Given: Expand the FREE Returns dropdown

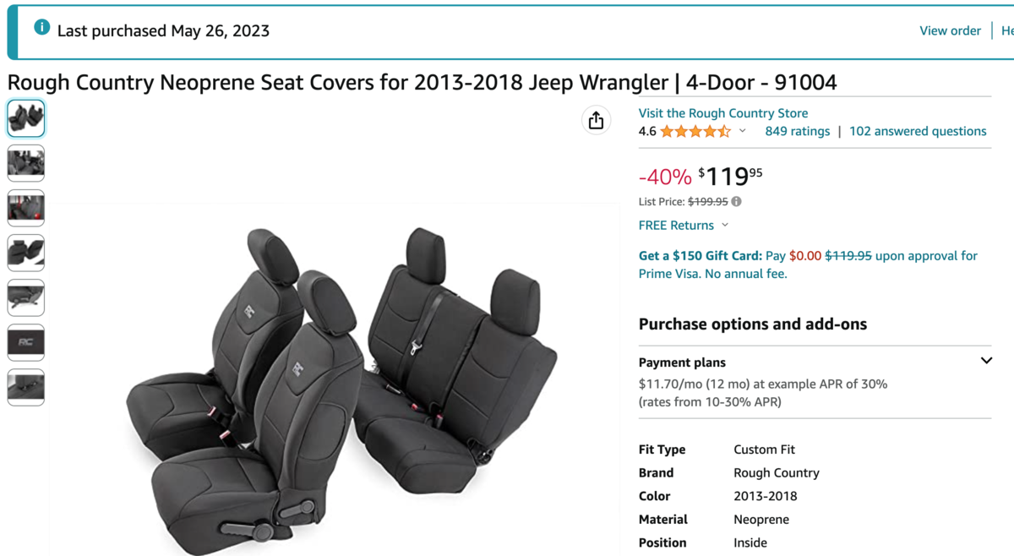Looking at the screenshot, I should point(725,225).
